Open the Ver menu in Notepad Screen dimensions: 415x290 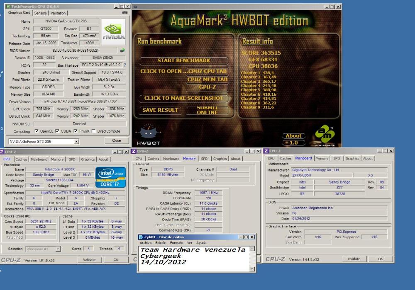coord(190,243)
